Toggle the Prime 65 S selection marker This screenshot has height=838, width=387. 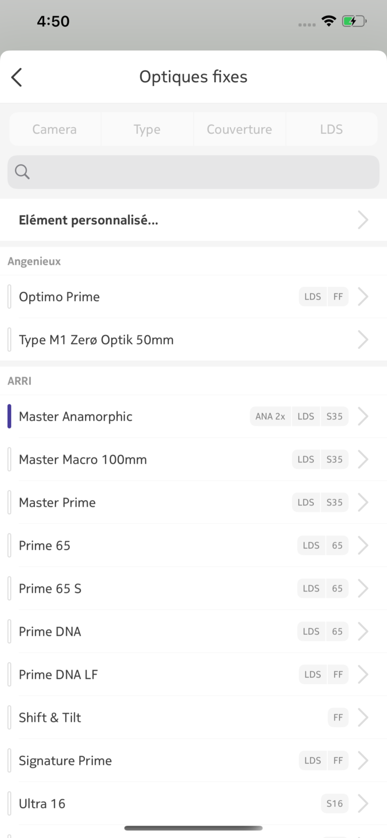9,588
